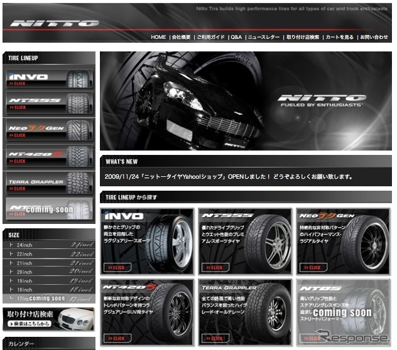Filter tires by 24inch size
The image size is (397, 350).
click(49, 245)
